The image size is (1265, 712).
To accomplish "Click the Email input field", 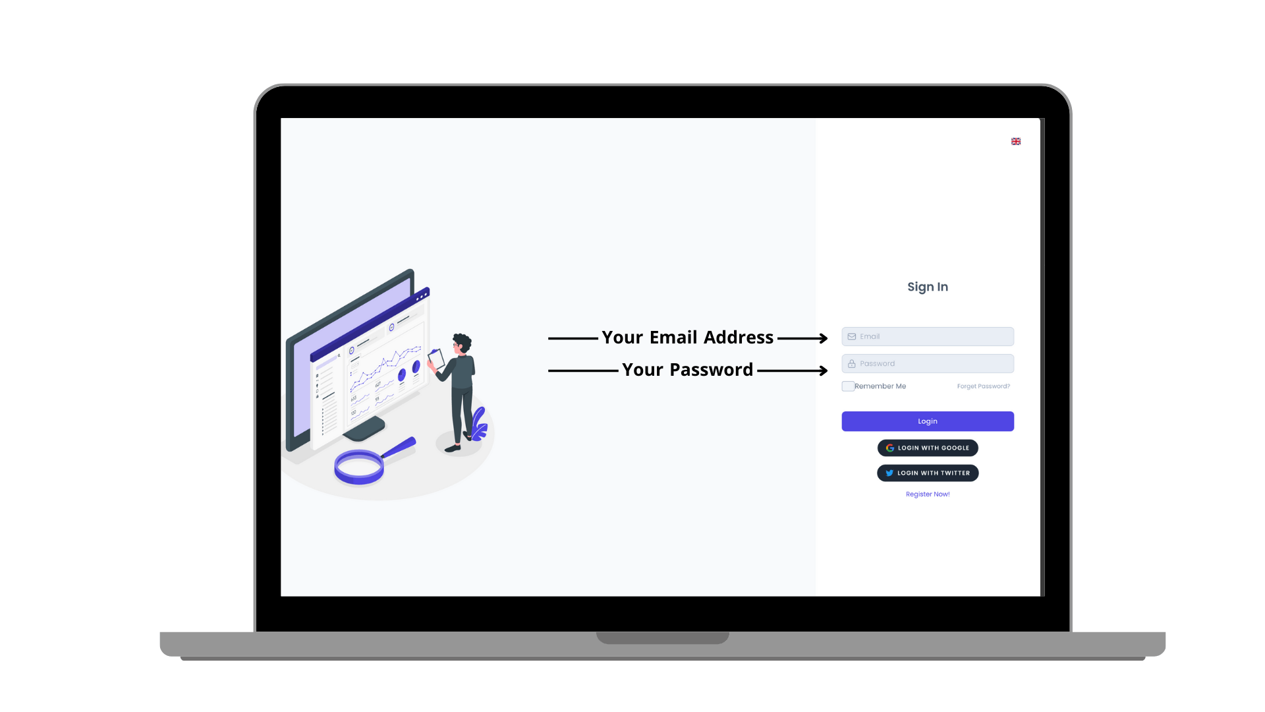I will (928, 336).
